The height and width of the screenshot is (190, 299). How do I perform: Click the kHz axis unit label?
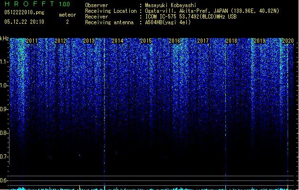4,38
